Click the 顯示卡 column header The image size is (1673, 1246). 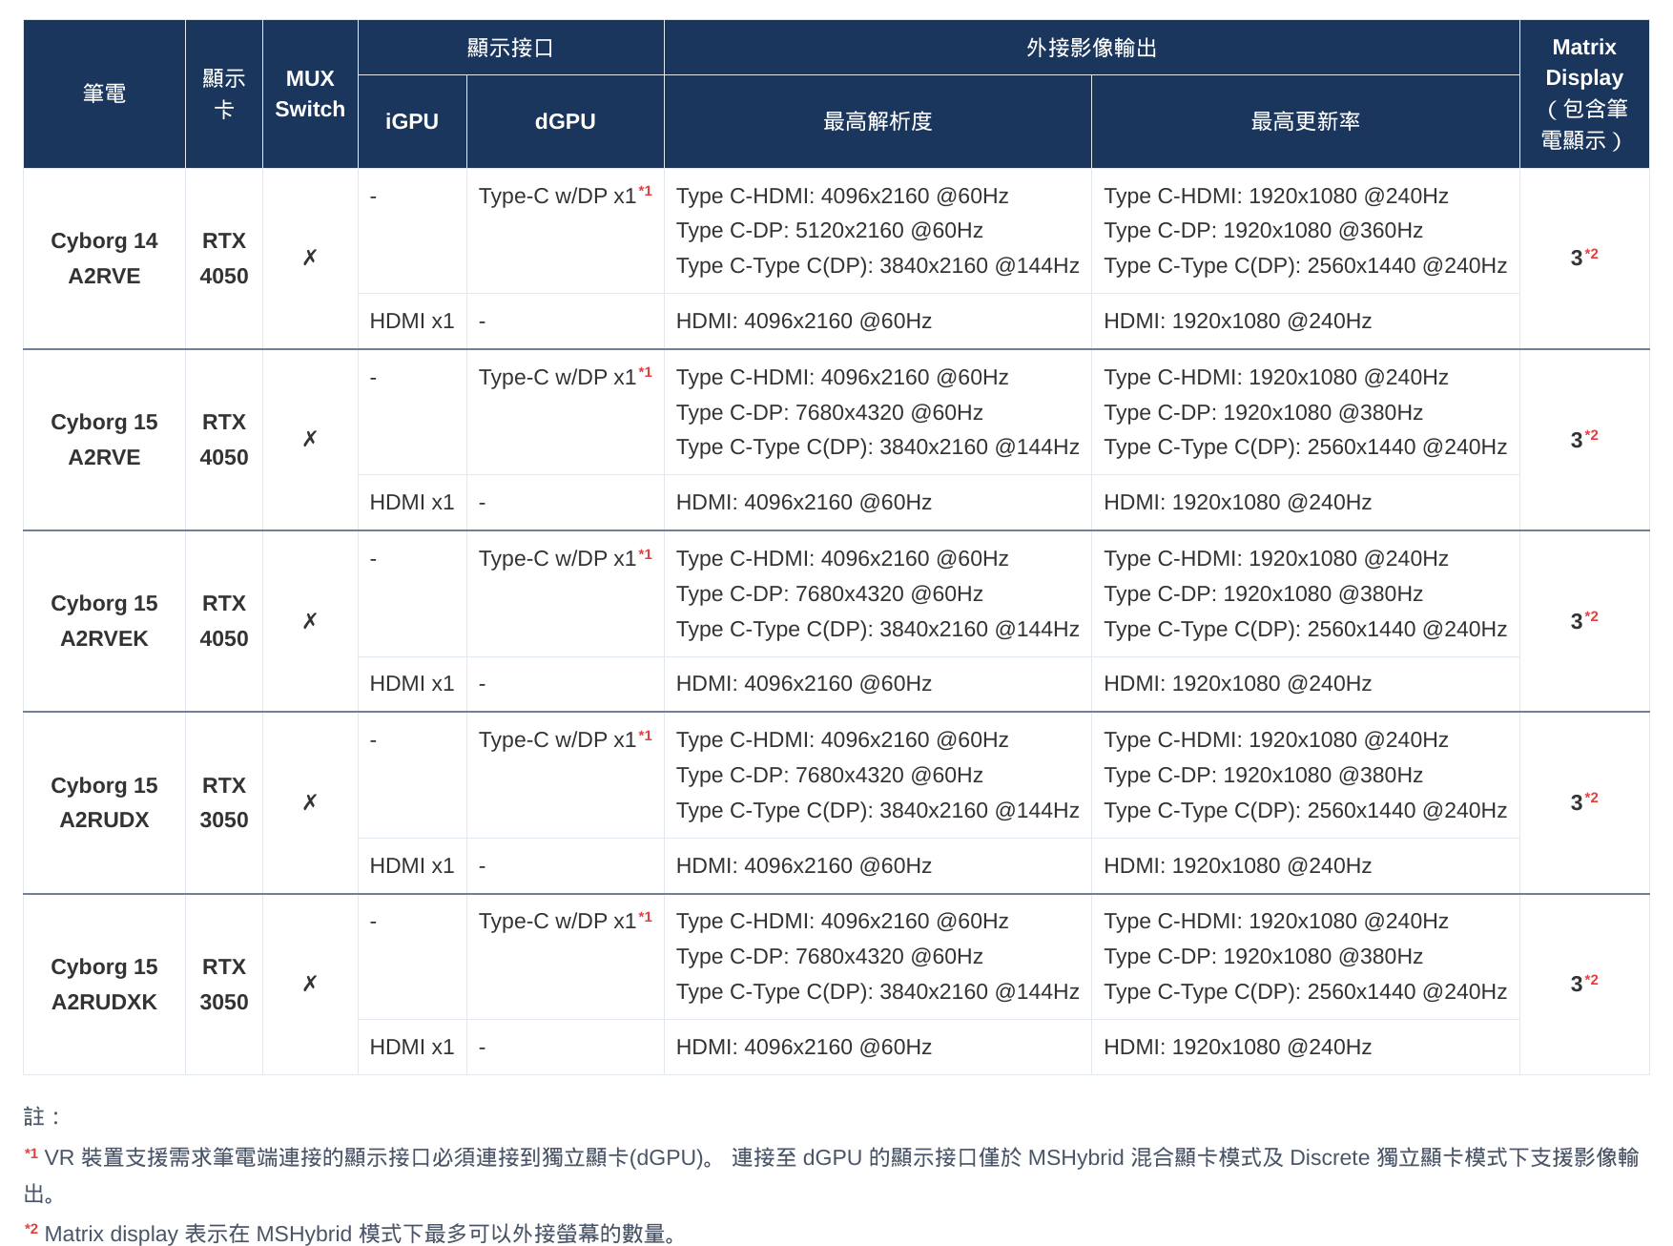[x=223, y=93]
